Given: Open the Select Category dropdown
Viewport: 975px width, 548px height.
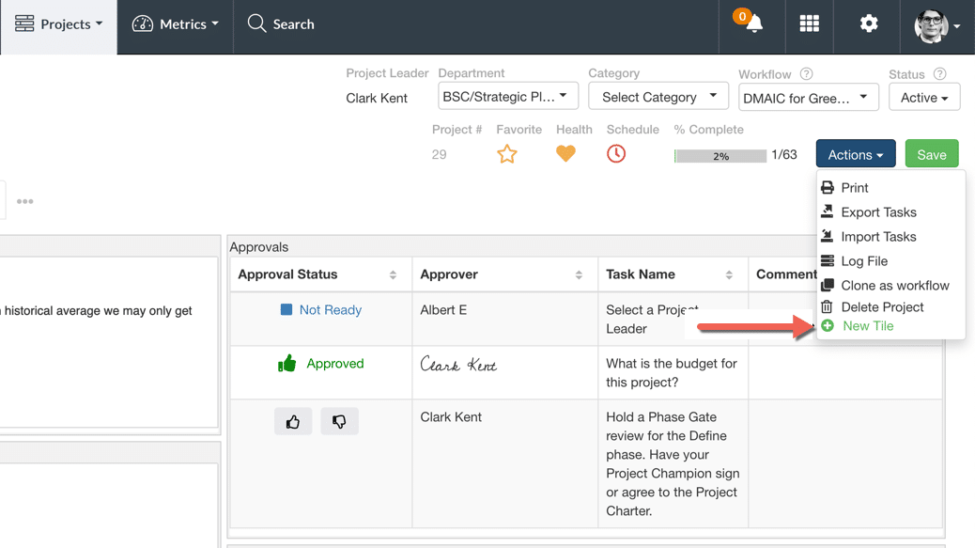Looking at the screenshot, I should pos(658,97).
